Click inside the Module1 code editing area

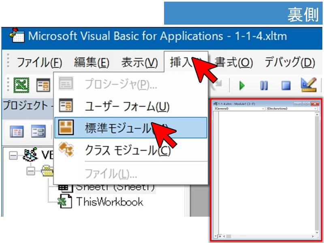266,173
